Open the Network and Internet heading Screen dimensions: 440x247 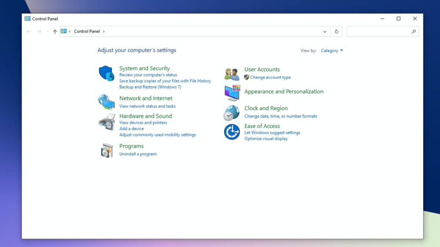tap(146, 98)
